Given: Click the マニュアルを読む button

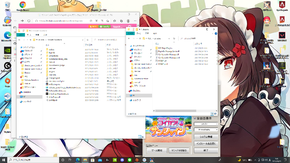Looking at the screenshot, I should tap(179, 151).
